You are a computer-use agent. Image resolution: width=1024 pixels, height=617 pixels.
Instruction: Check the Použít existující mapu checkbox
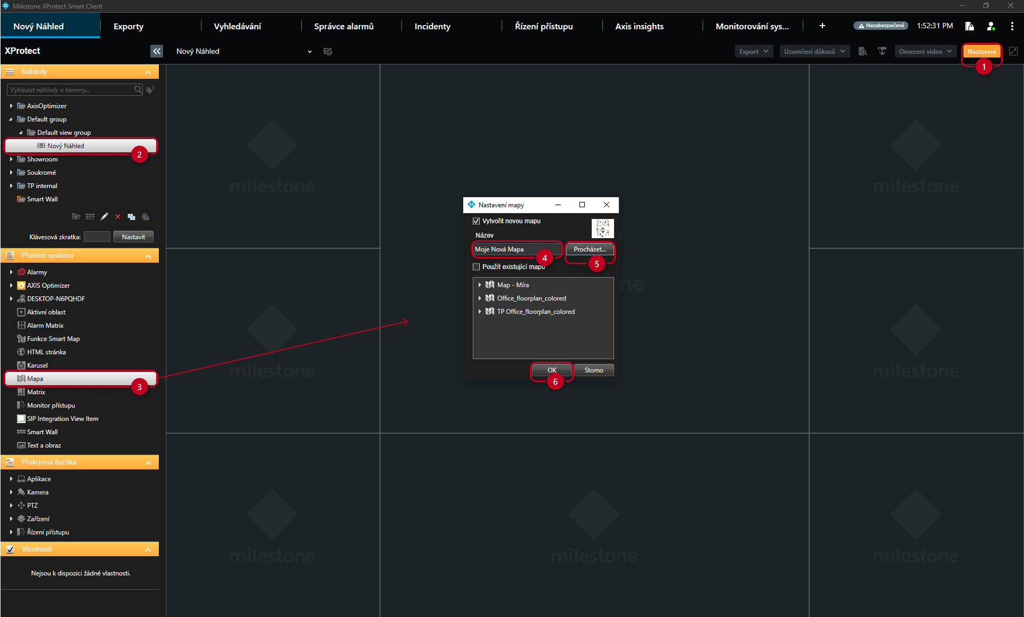pos(477,267)
